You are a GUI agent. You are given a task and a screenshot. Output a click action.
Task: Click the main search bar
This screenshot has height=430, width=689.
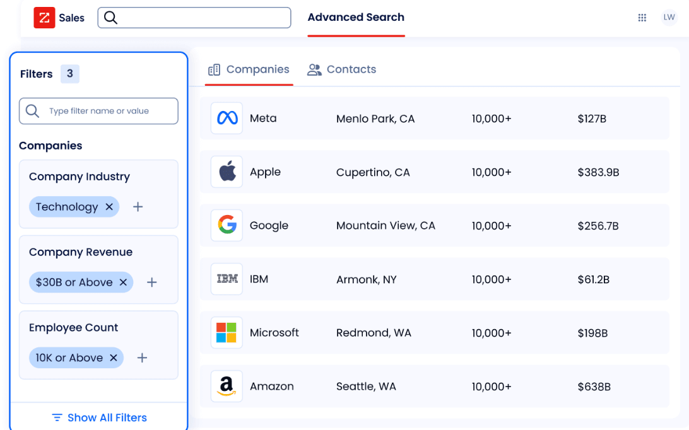(x=194, y=18)
